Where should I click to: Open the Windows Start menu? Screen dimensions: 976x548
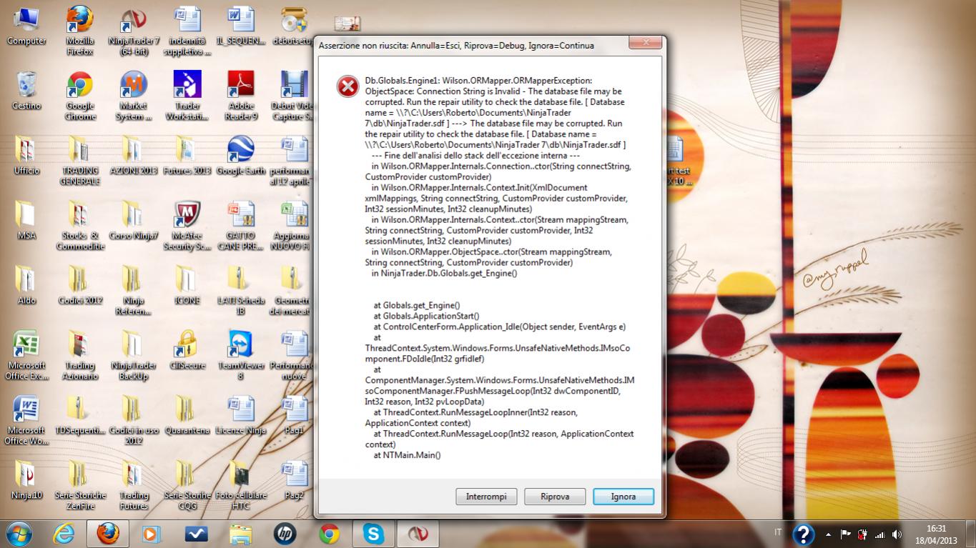tap(19, 533)
